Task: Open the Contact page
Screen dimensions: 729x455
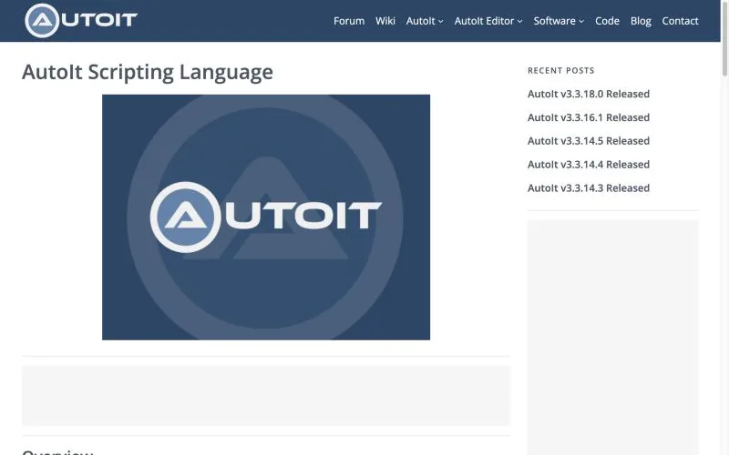Action: 680,21
